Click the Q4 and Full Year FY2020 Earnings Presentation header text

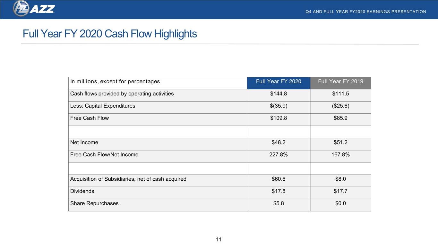[366, 12]
